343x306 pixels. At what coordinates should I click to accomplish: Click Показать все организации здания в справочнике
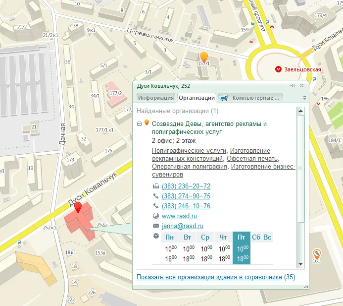coord(209,277)
